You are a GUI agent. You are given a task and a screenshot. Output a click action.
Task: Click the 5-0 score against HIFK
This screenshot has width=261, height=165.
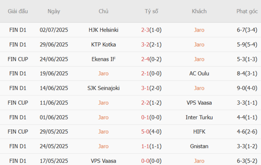146,132
